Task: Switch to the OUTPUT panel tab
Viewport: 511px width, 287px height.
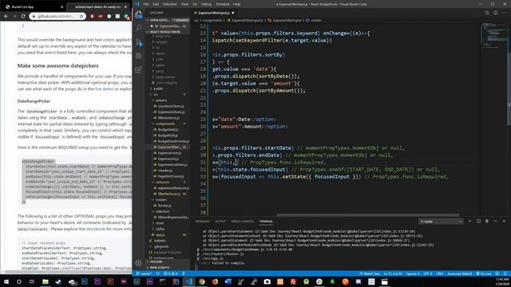Action: (x=220, y=222)
